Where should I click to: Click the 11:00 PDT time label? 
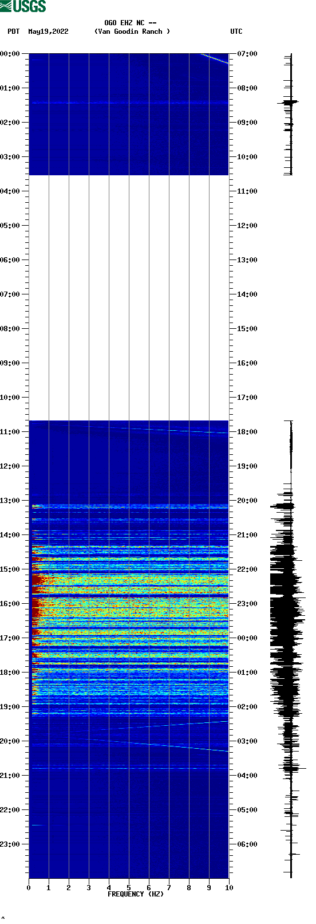pos(10,432)
